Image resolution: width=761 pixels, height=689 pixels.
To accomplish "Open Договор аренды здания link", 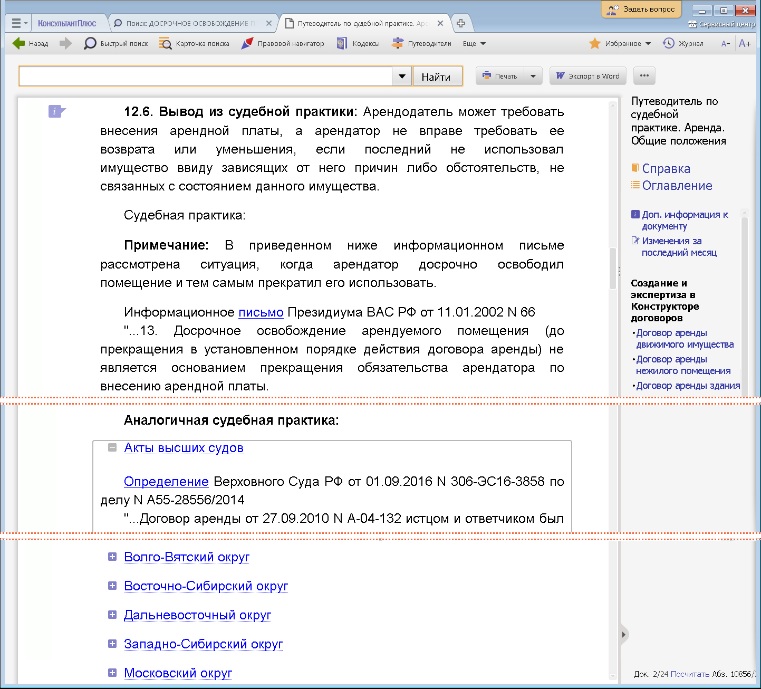I will click(x=688, y=386).
